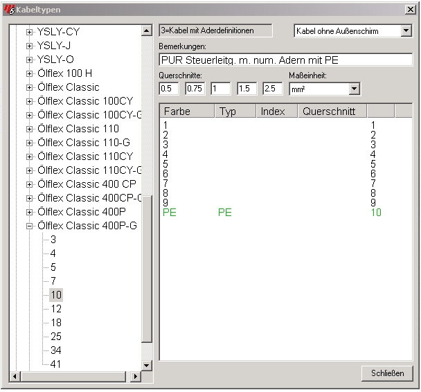Expand the Ölflex Classic 400 CP node
This screenshot has height=392, width=421.
pos(29,185)
